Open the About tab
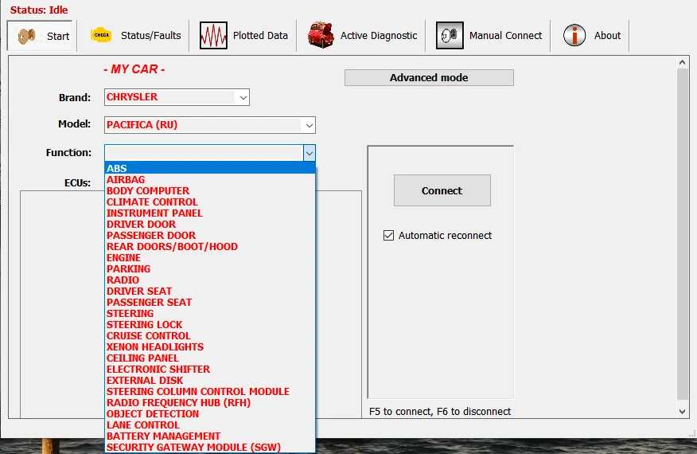 click(591, 36)
